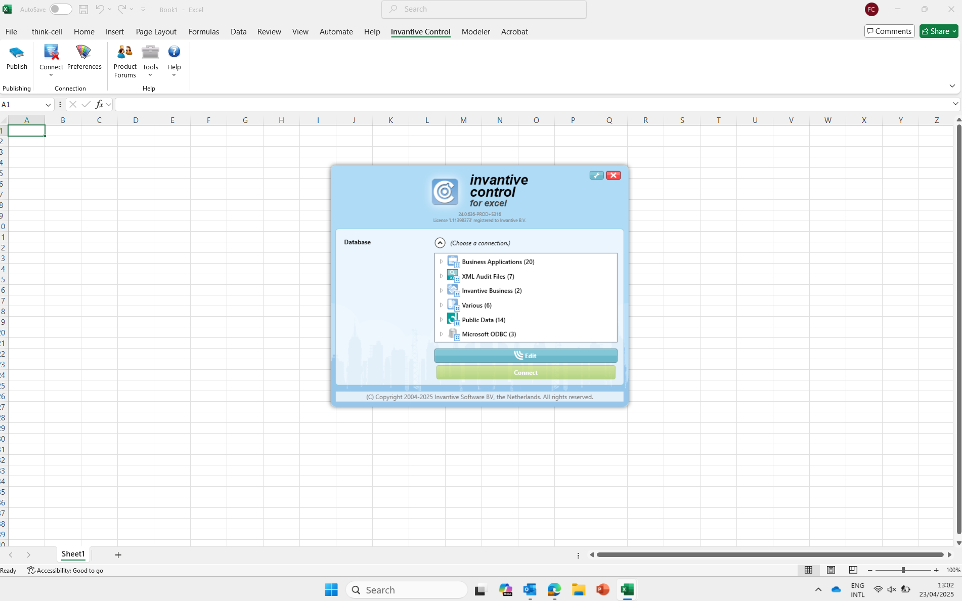Click the Publish icon in ribbon
Image resolution: width=962 pixels, height=601 pixels.
[x=17, y=57]
